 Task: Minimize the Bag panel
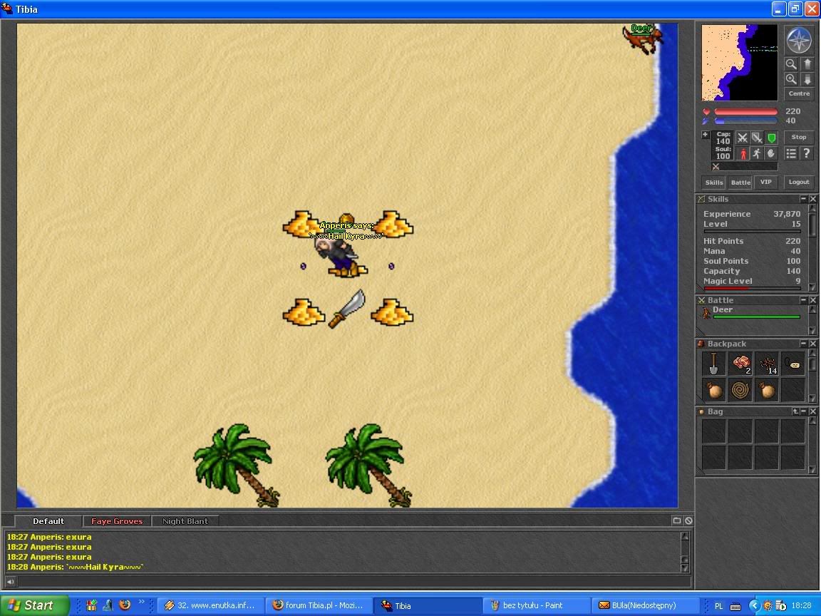(x=803, y=411)
